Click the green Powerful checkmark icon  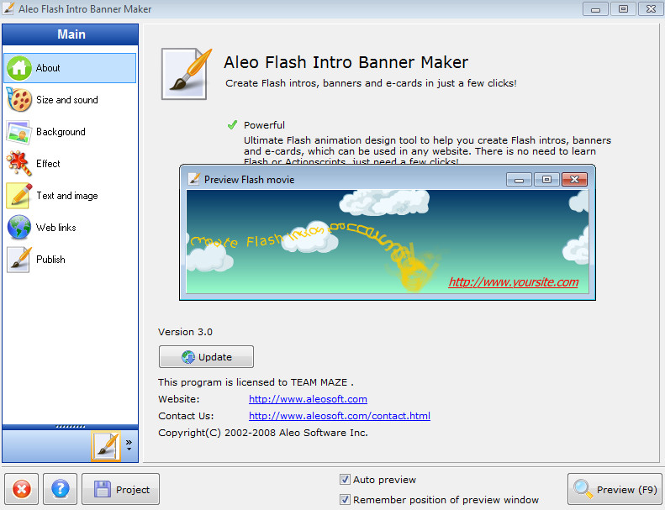(x=232, y=125)
